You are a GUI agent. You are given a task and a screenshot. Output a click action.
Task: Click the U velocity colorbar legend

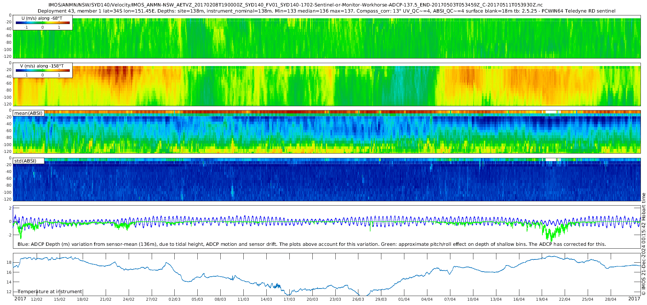(42, 23)
